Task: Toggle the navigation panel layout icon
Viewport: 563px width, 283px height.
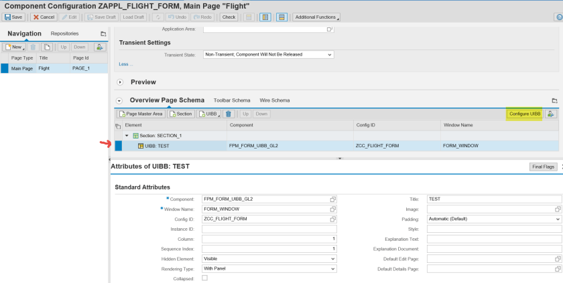Action: tap(265, 17)
